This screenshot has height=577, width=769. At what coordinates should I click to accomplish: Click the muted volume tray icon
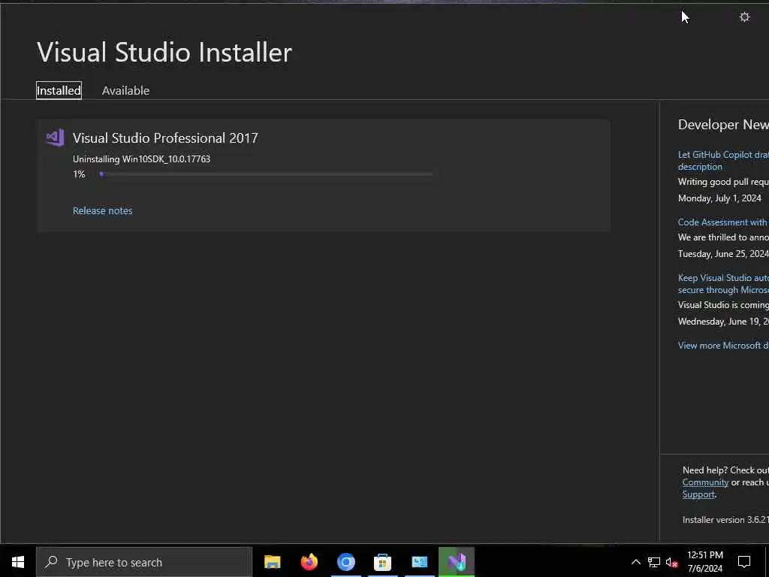(x=672, y=562)
